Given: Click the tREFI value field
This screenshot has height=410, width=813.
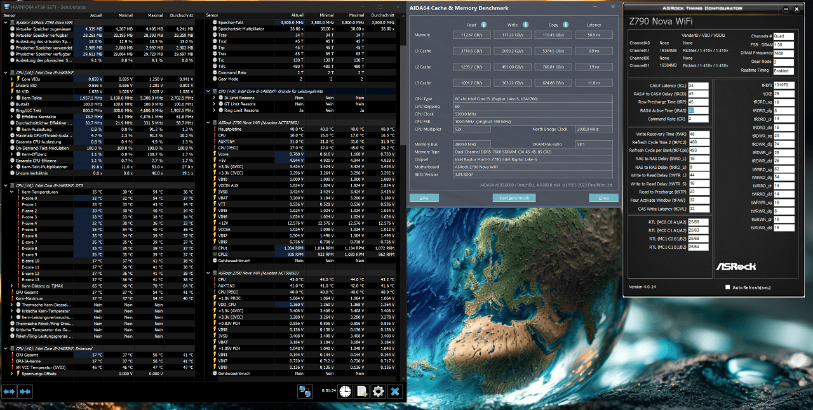Looking at the screenshot, I should point(784,84).
